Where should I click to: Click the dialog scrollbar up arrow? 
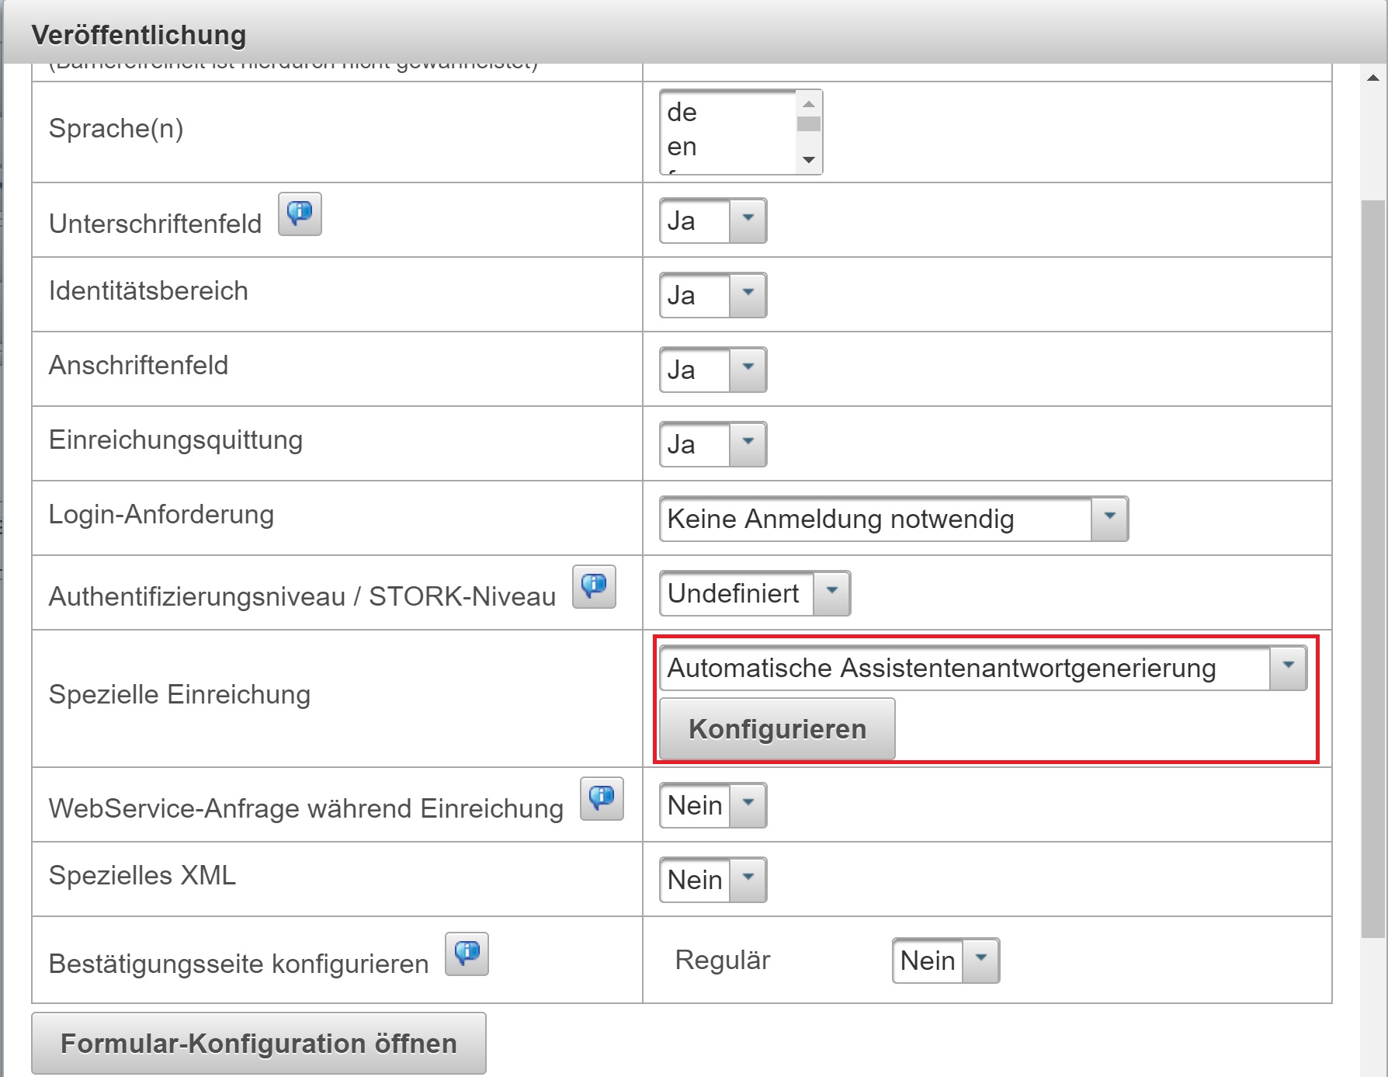[1372, 77]
